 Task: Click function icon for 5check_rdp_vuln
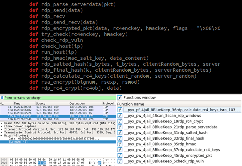(120, 161)
